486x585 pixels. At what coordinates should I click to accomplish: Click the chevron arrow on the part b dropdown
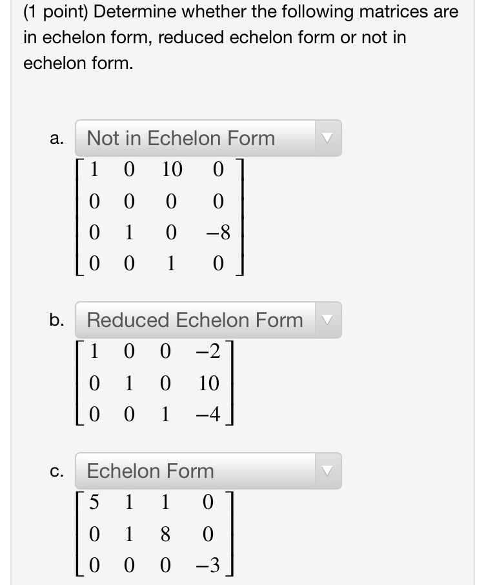[x=327, y=319]
